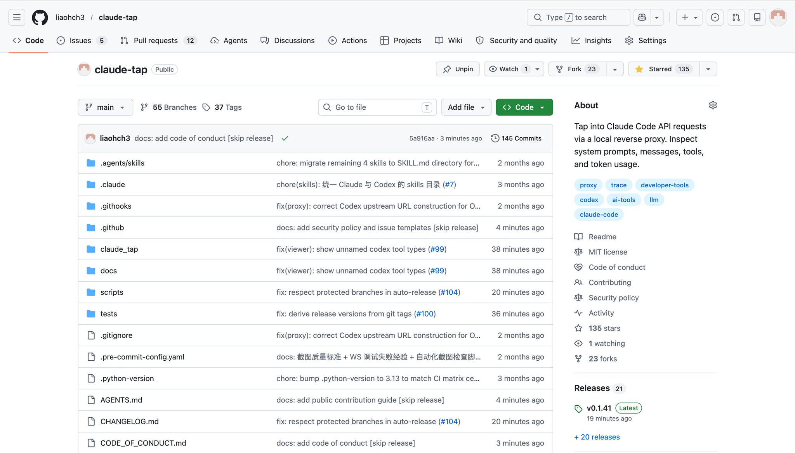Open the Add file dropdown
This screenshot has height=453, width=795.
point(466,107)
